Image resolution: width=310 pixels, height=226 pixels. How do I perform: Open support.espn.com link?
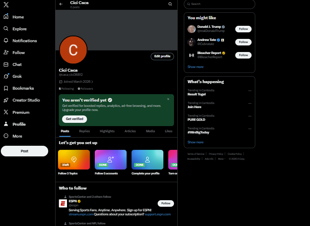pyautogui.click(x=158, y=214)
